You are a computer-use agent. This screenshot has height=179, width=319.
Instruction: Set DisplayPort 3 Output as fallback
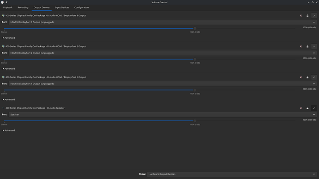pyautogui.click(x=314, y=16)
